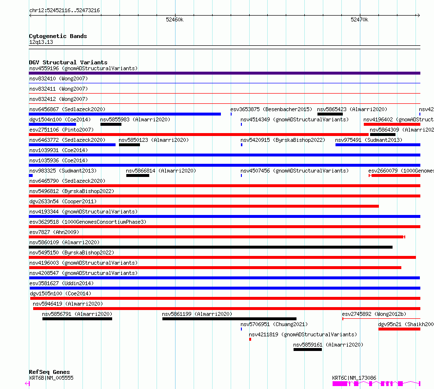
Task: Select the nsv5495150 (ByrskaBishop2022) label
Action: (x=72, y=253)
